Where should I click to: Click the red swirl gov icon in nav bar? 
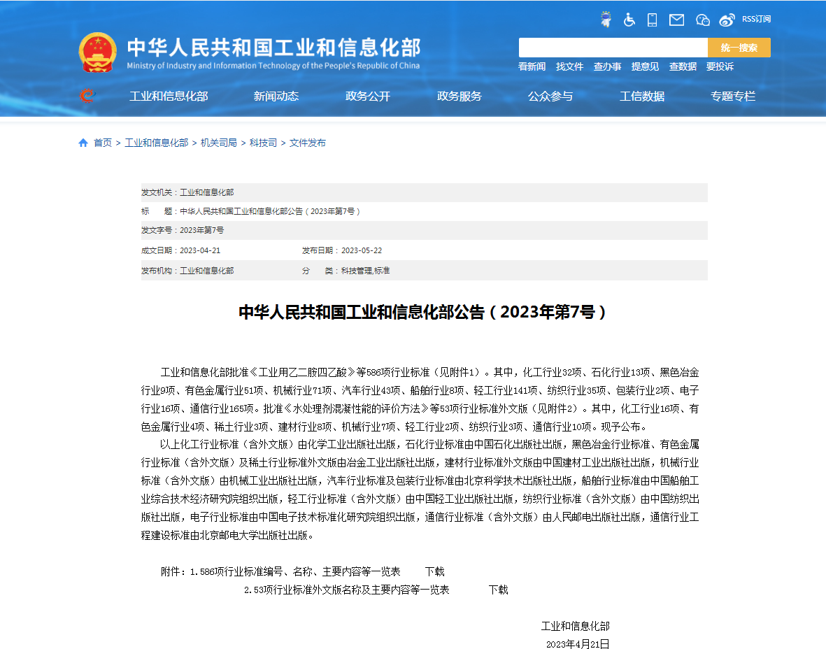click(x=87, y=95)
